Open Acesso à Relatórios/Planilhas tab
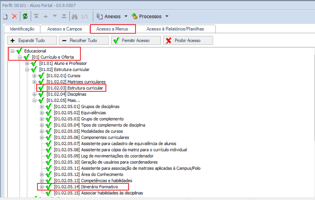Viewport: 315px width, 200px height. point(175,29)
